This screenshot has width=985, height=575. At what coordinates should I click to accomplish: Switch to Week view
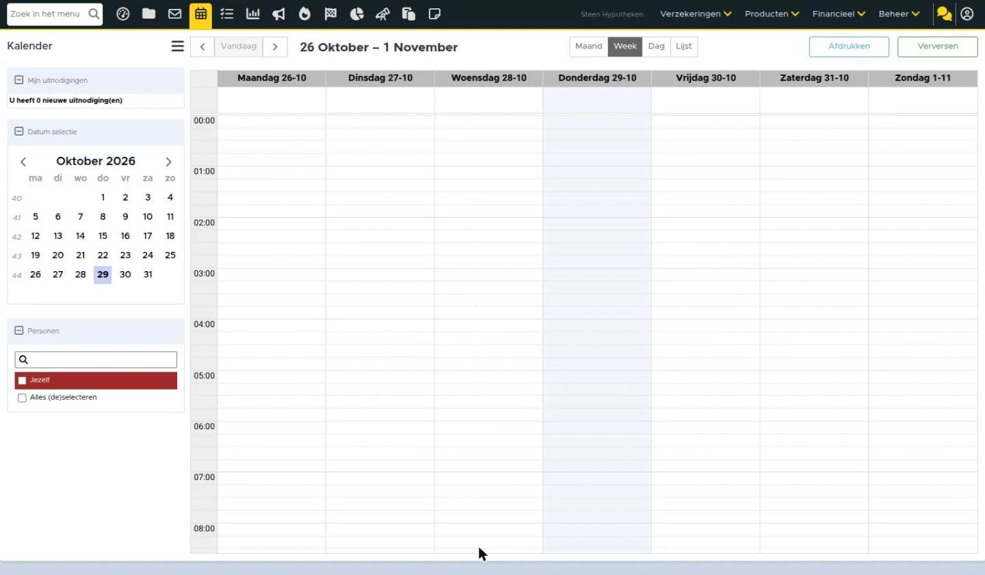click(x=625, y=47)
